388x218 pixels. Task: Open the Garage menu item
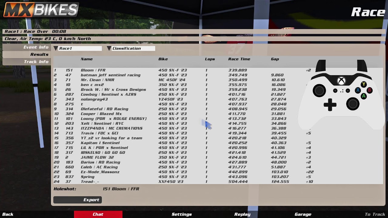tap(303, 214)
